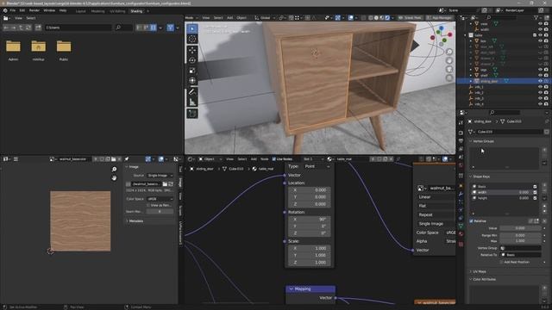Select the Add Cube tool in viewport
The image size is (552, 310).
pos(191,114)
